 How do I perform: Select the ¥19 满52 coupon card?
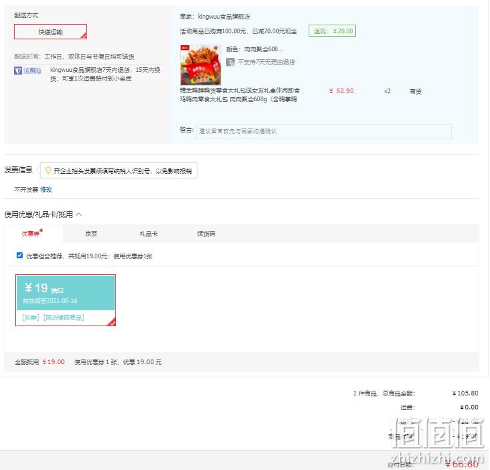(65, 300)
